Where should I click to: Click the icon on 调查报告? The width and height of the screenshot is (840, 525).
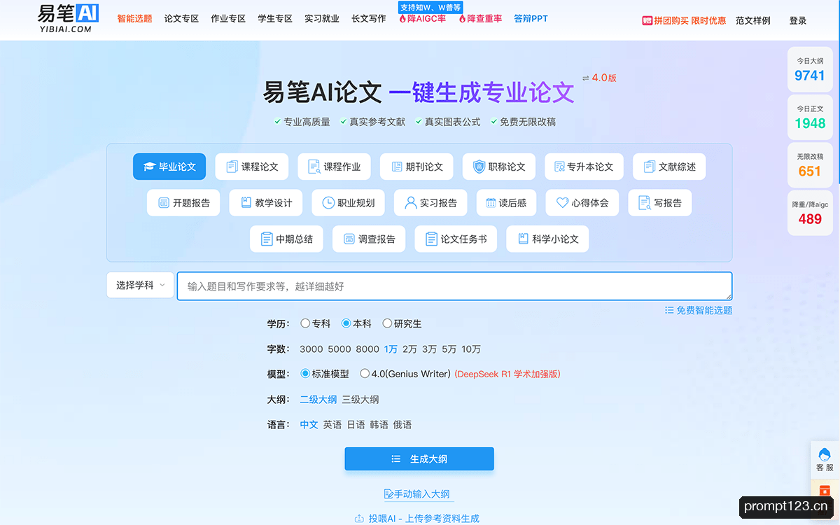point(349,239)
